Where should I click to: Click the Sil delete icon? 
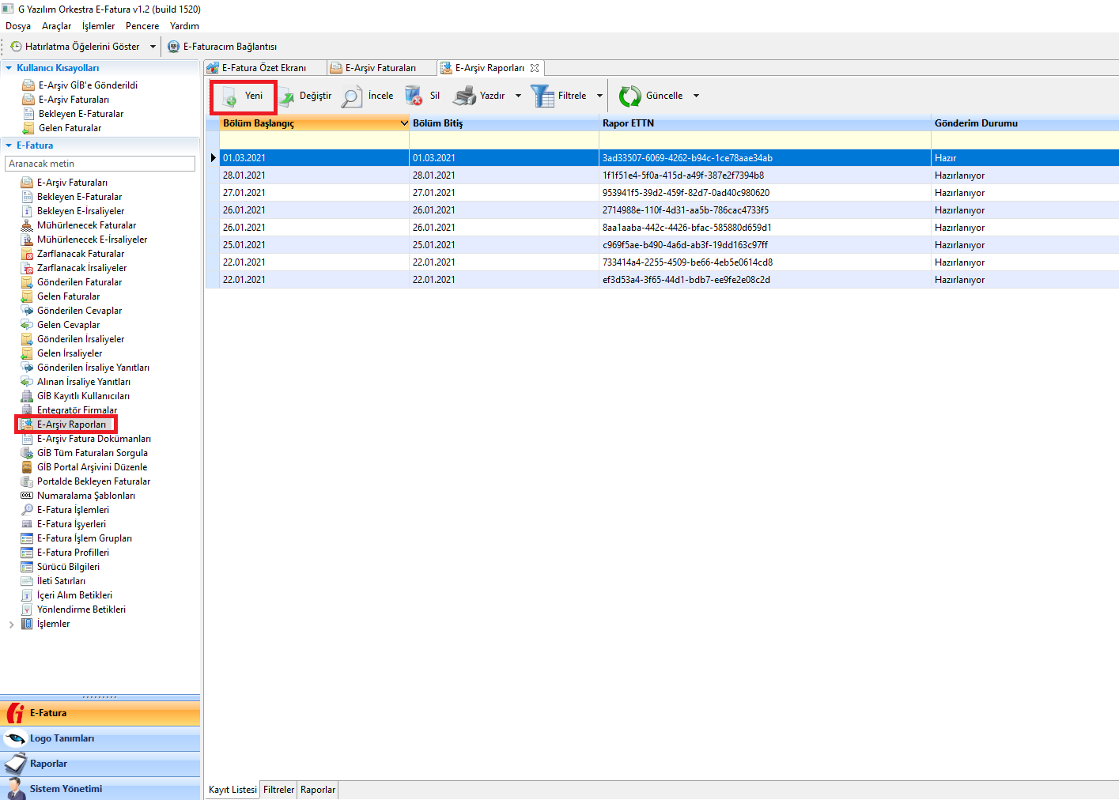pos(414,96)
